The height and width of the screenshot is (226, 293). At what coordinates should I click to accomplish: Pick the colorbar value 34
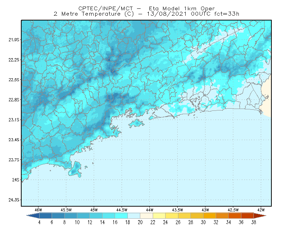point(229,222)
